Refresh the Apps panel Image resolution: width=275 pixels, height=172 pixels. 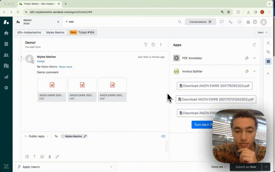click(254, 45)
